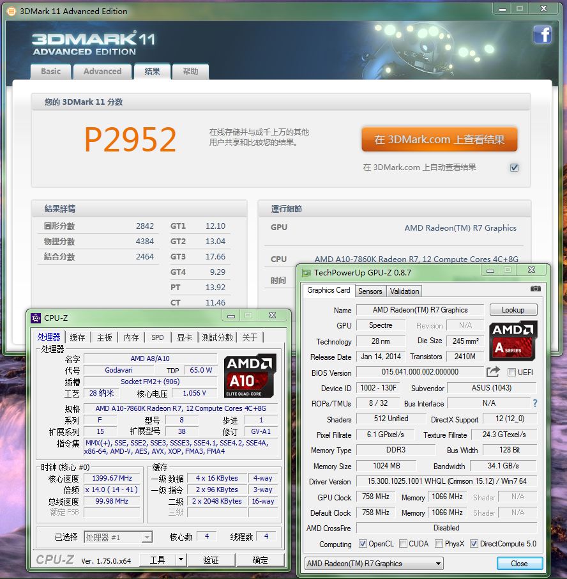Open the 主板 tab in CPU-Z

(x=105, y=337)
